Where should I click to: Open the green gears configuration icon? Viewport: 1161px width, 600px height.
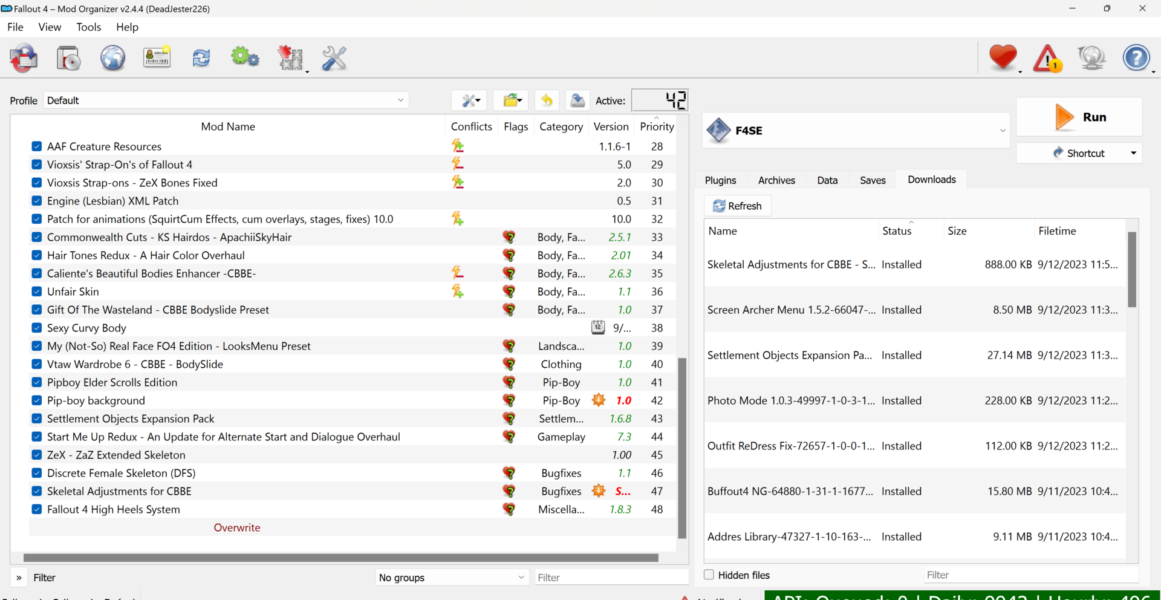pyautogui.click(x=245, y=57)
